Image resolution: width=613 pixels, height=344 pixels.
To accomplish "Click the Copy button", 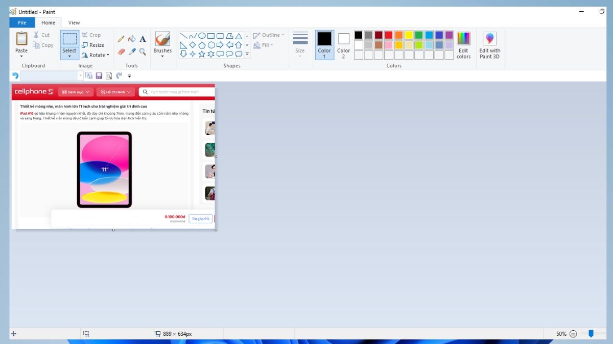I will pyautogui.click(x=43, y=45).
